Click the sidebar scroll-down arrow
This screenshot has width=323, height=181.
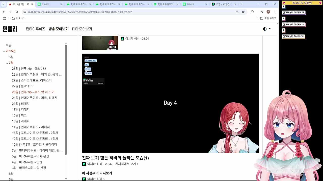click(x=66, y=179)
